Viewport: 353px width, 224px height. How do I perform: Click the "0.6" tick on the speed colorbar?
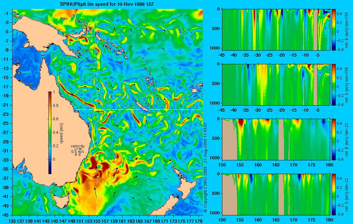(56, 119)
